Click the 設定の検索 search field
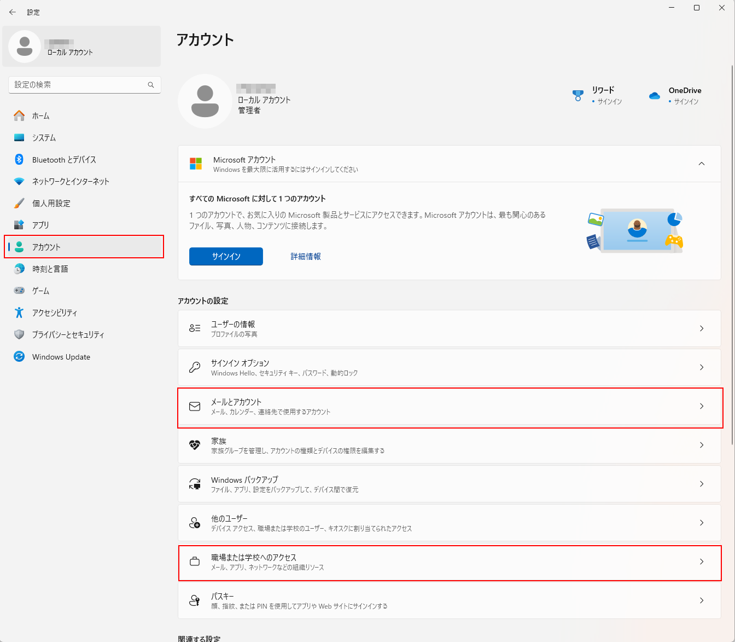Screen dimensions: 735x642 pos(79,85)
